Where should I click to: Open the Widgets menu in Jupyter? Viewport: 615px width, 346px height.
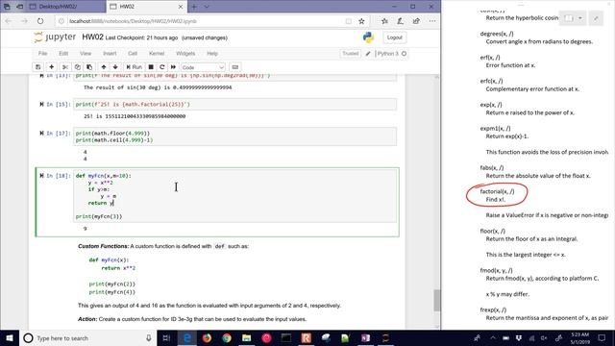185,54
